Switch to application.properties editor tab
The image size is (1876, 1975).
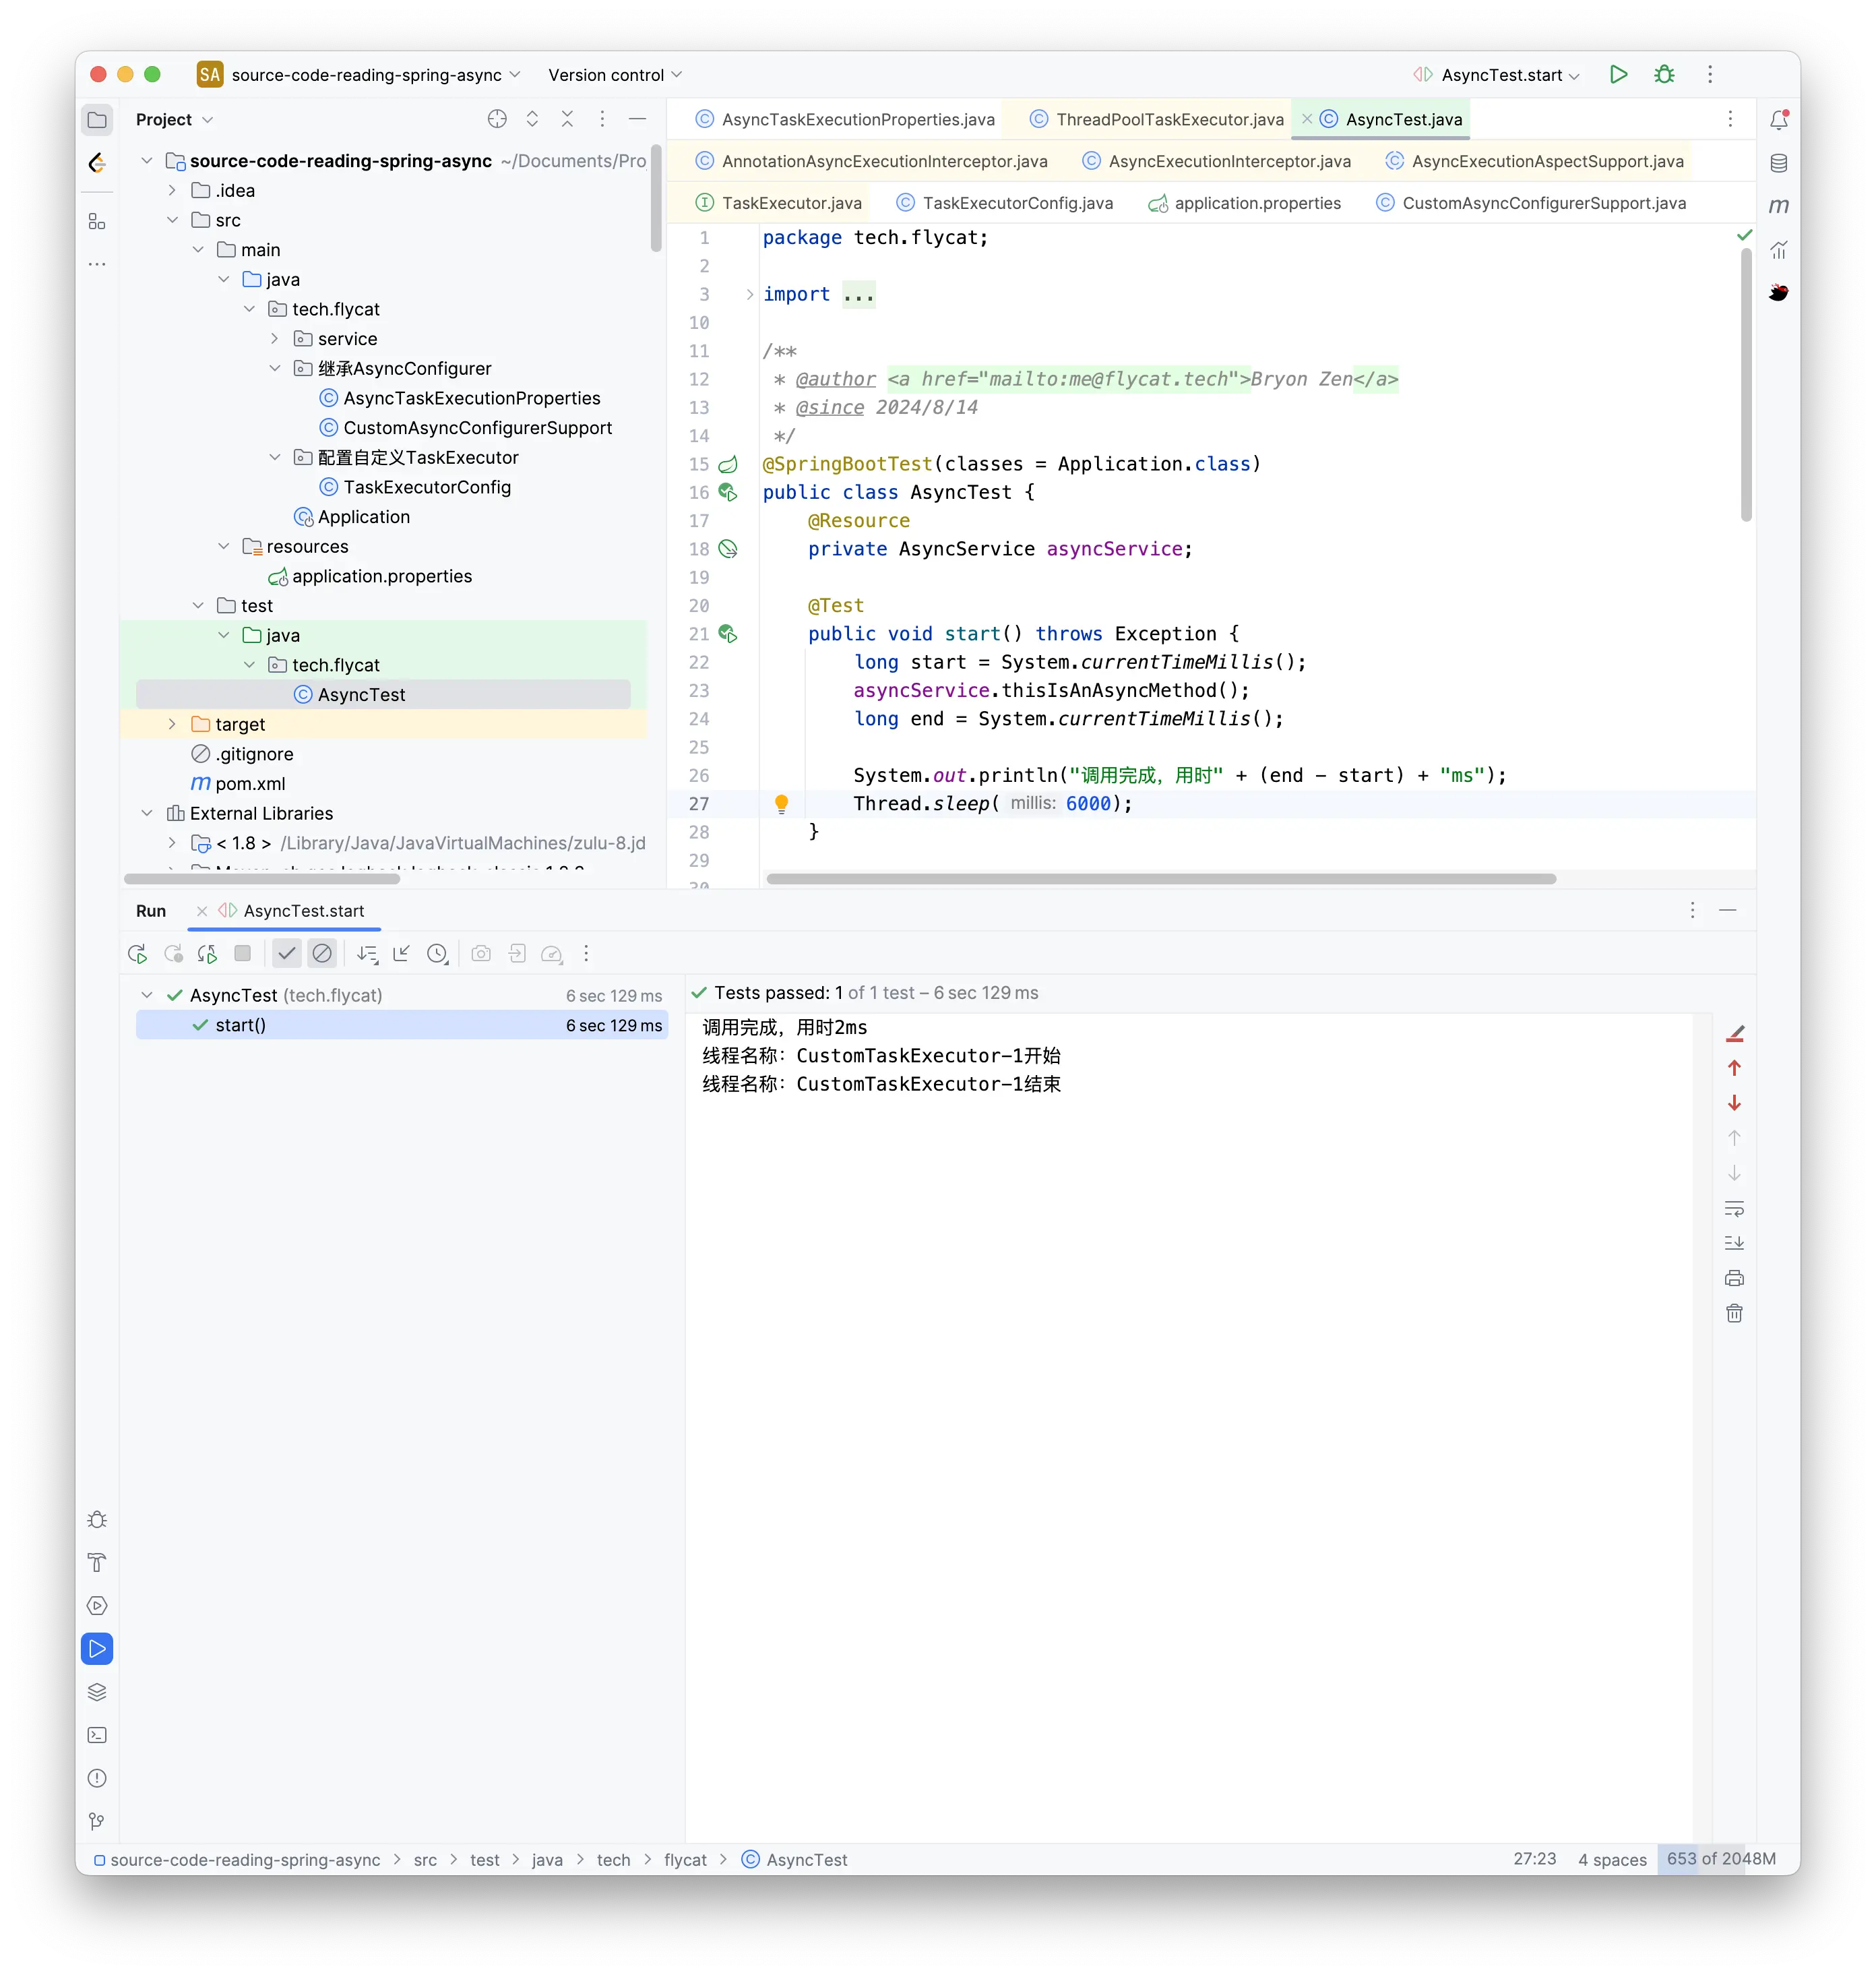(1245, 203)
